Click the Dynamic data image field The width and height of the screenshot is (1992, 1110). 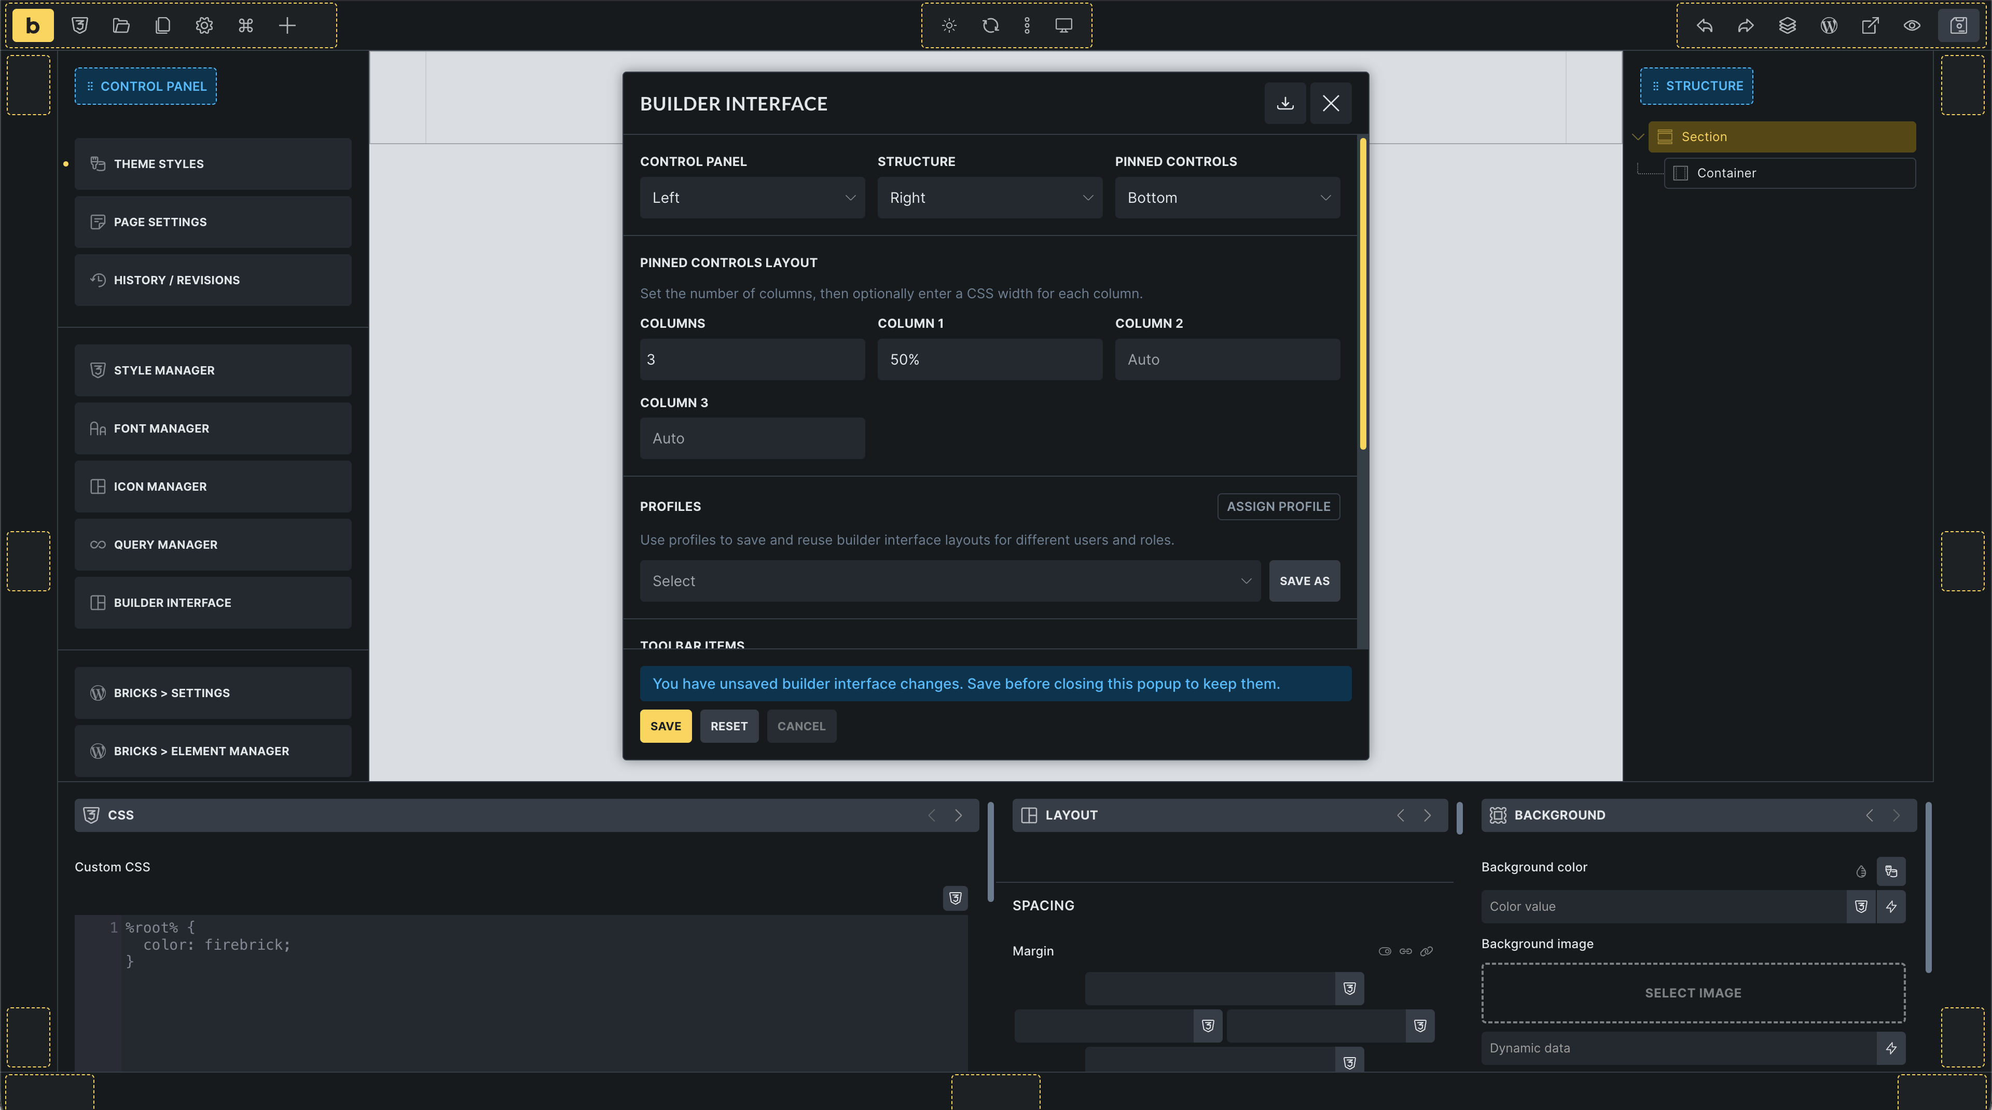[1678, 1048]
